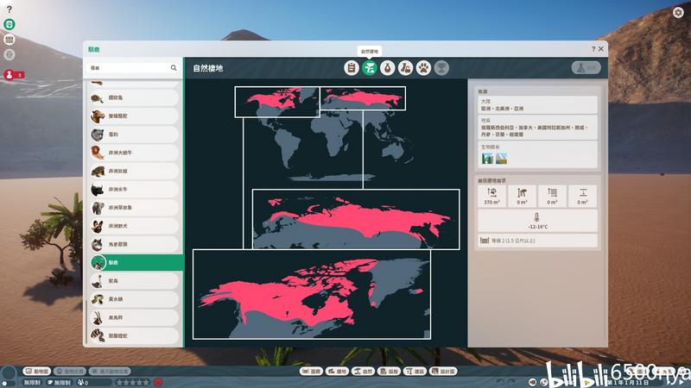This screenshot has height=388, width=691.
Task: Click the magnifying glass search icon
Action: [x=174, y=68]
